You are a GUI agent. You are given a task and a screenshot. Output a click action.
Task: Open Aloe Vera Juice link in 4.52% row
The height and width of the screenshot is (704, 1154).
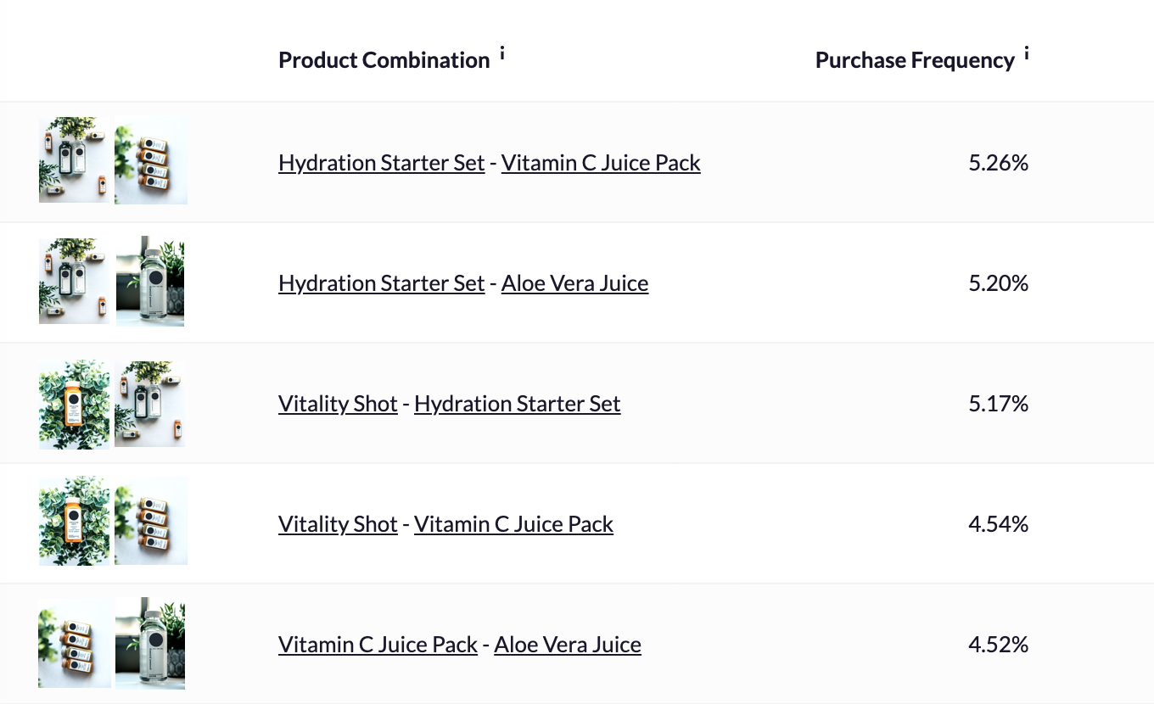coord(568,645)
